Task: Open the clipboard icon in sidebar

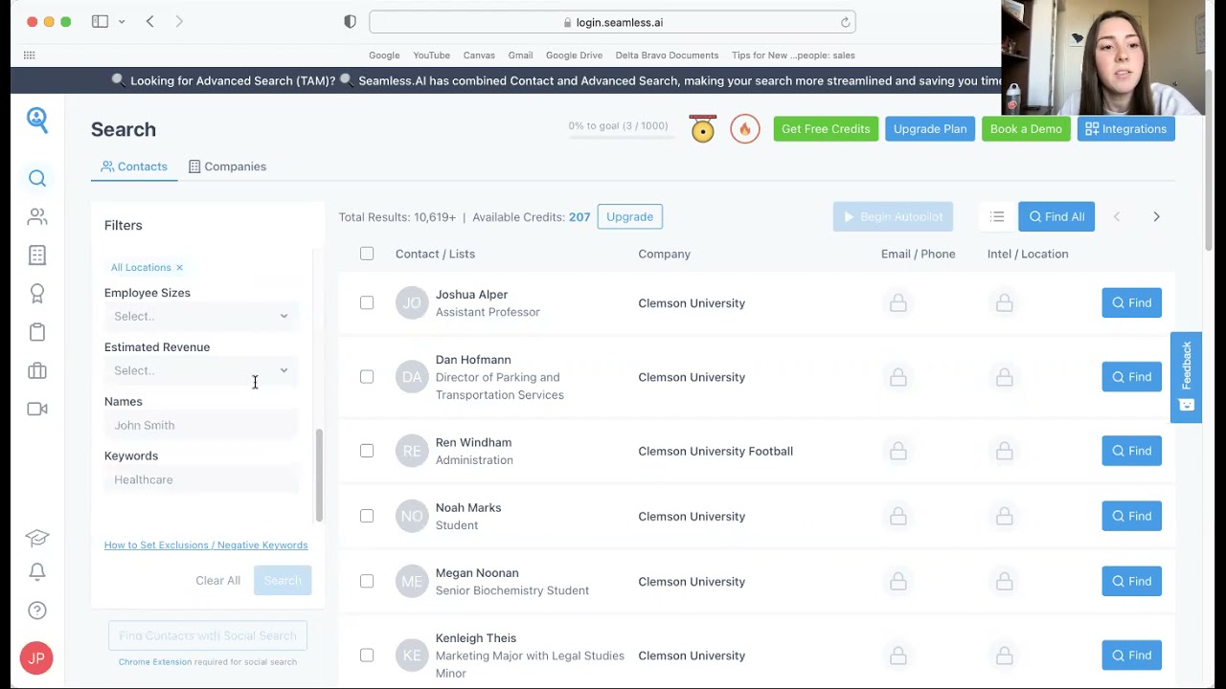Action: click(37, 332)
